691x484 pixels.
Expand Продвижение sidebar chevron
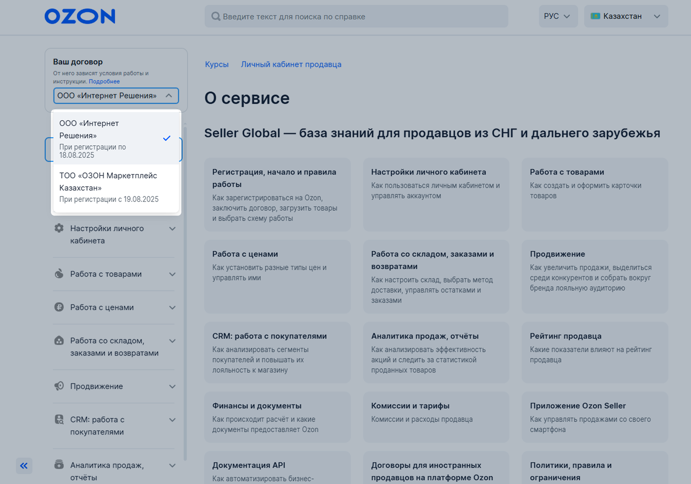tap(172, 387)
